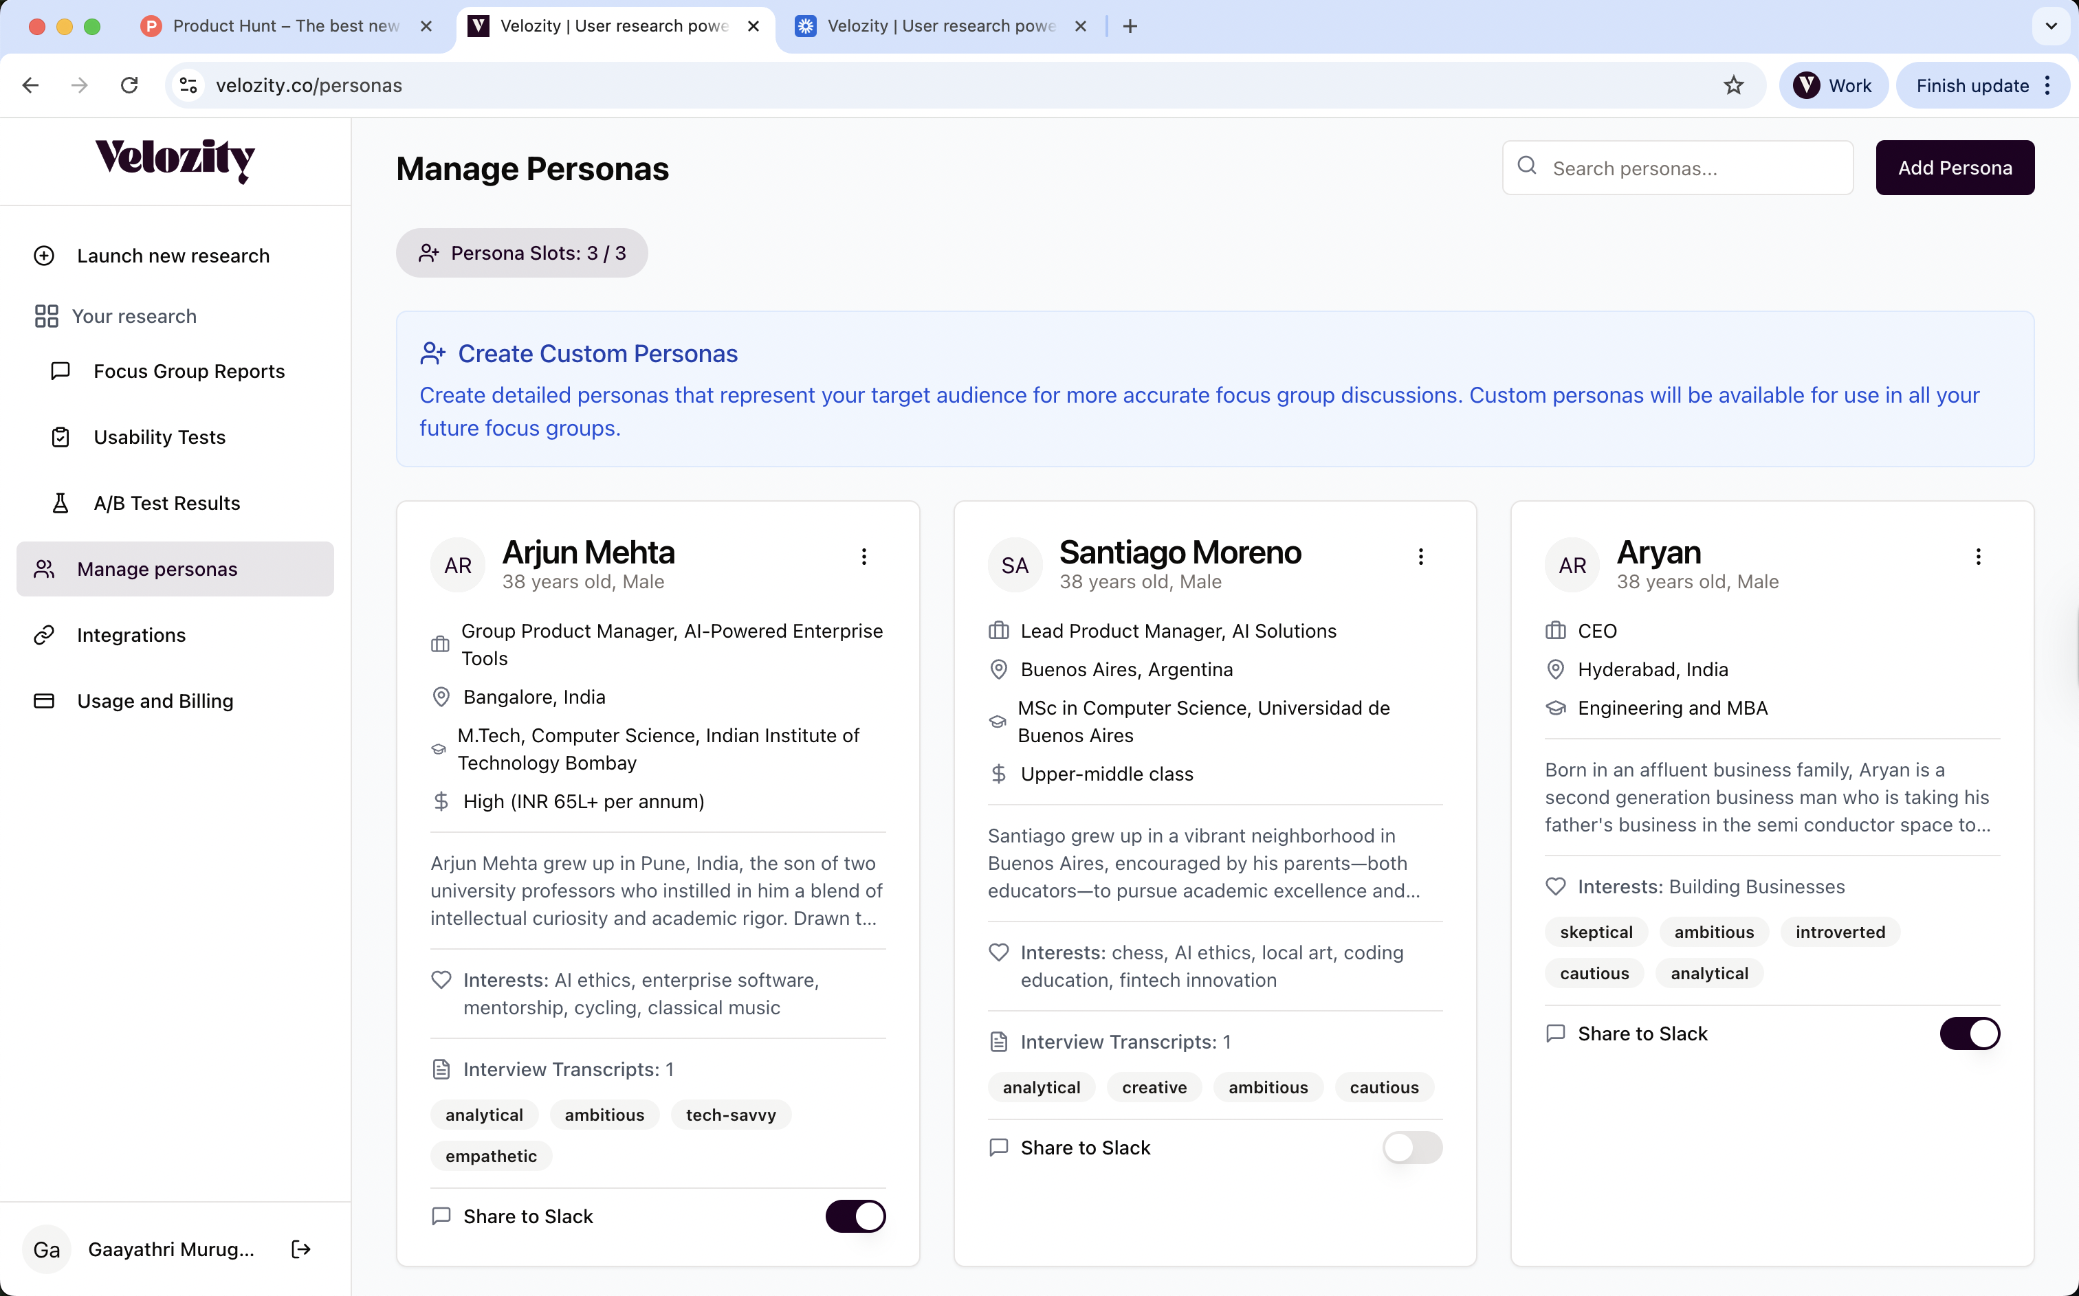Click the site settings icon in address bar

[x=188, y=85]
